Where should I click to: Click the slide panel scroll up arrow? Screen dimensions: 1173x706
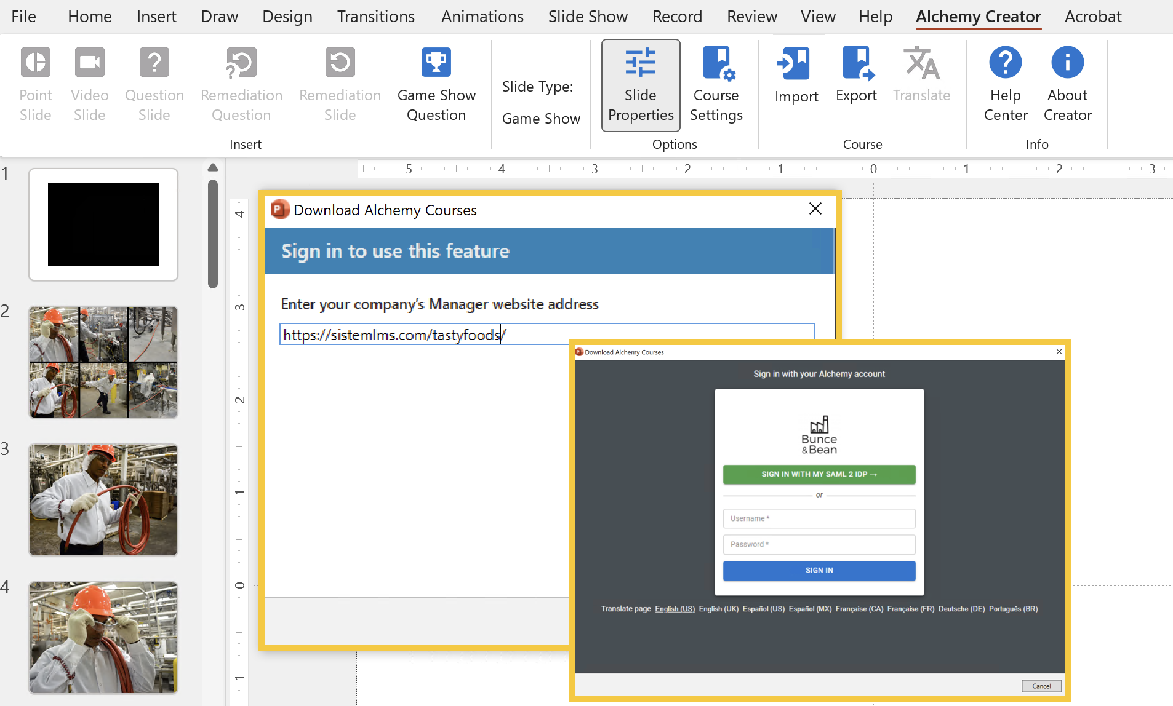click(213, 167)
